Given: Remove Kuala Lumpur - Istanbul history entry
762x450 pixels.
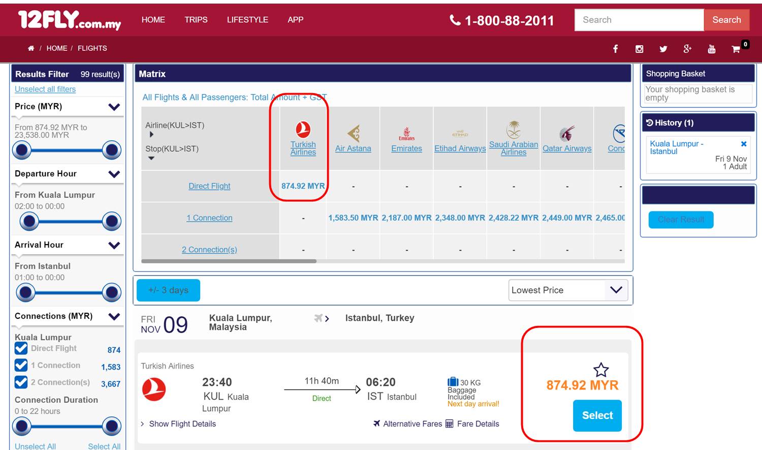Looking at the screenshot, I should (x=744, y=144).
